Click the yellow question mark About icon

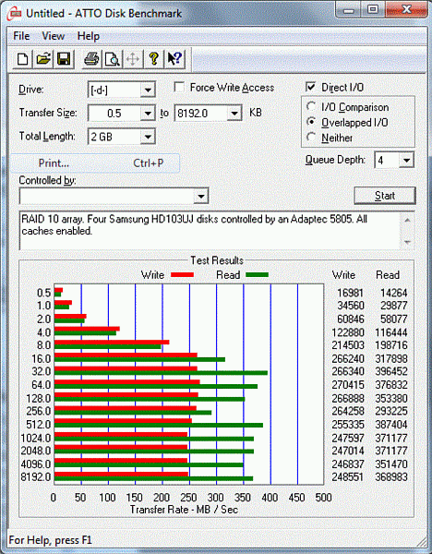(x=153, y=59)
